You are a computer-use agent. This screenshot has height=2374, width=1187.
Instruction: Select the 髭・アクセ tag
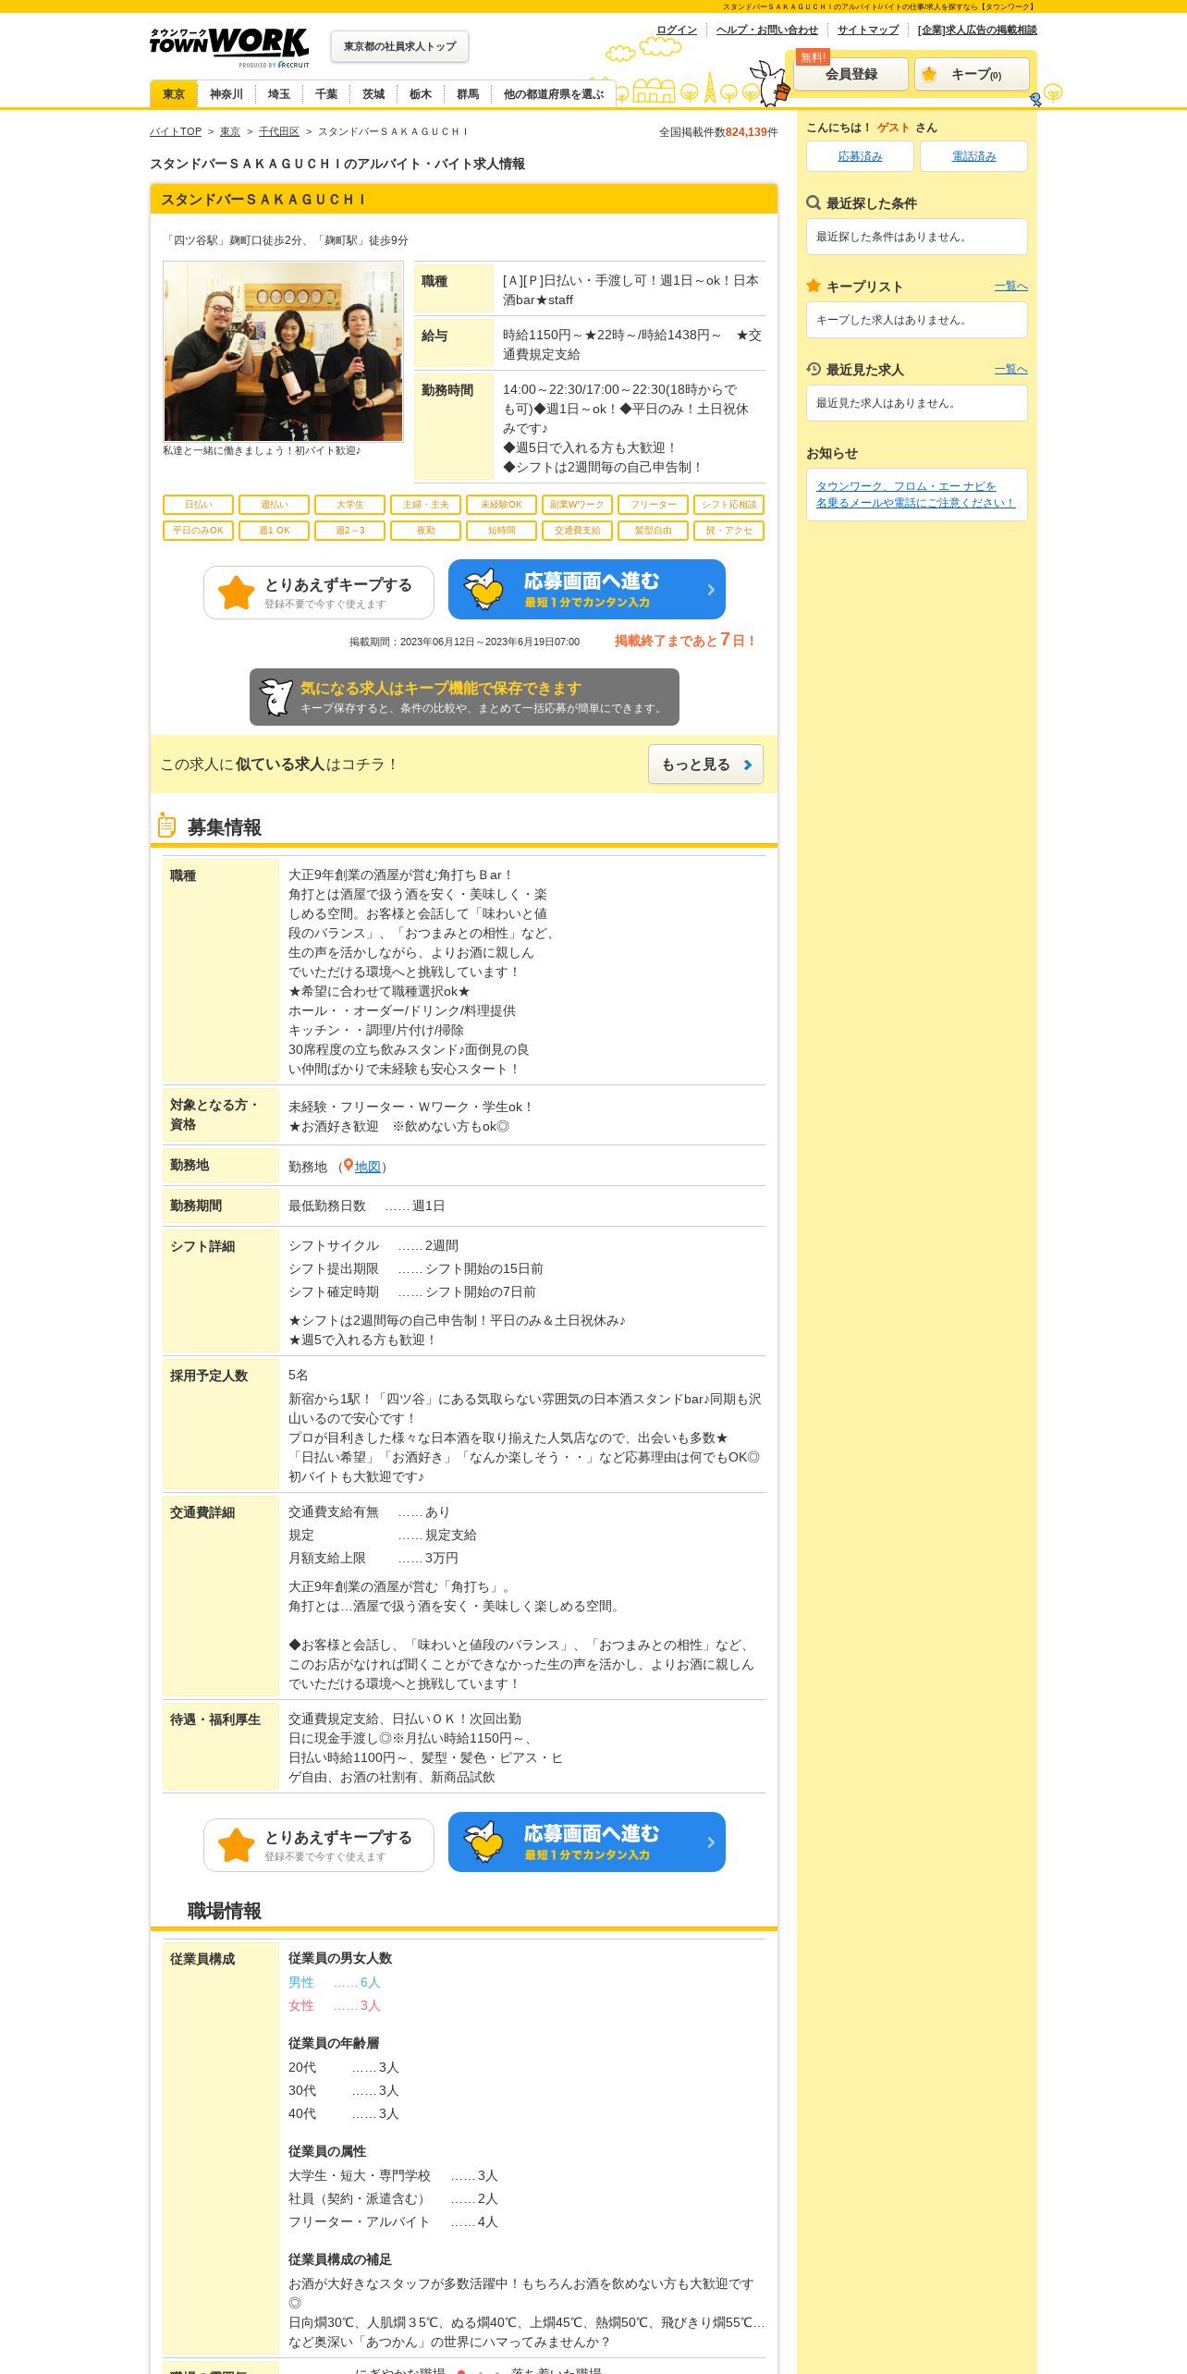click(x=729, y=531)
